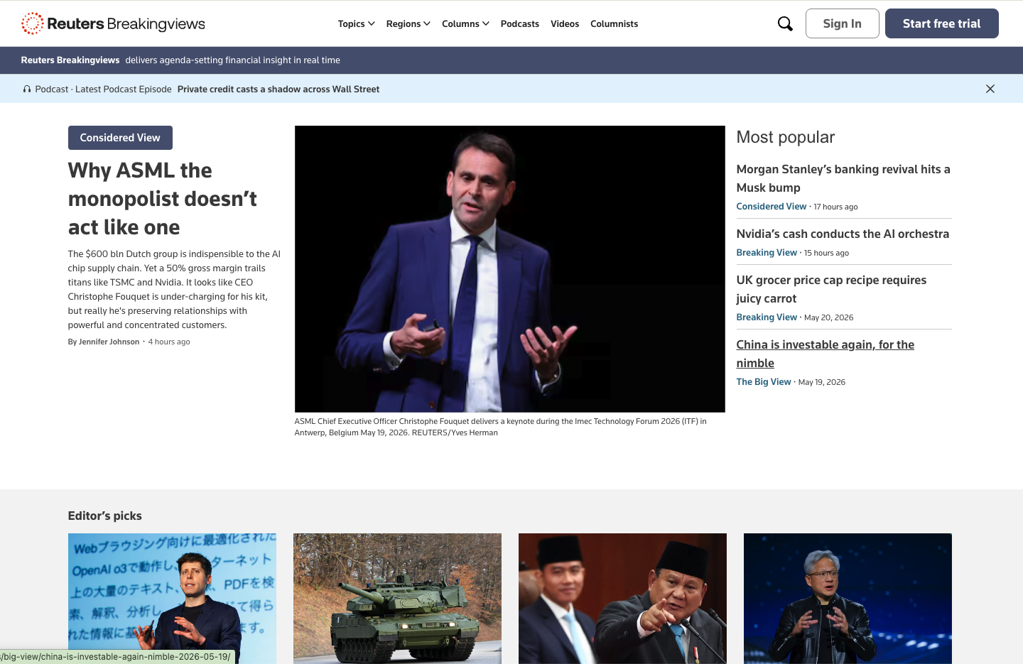Open the Columnists nav item
The image size is (1023, 664).
tap(615, 23)
